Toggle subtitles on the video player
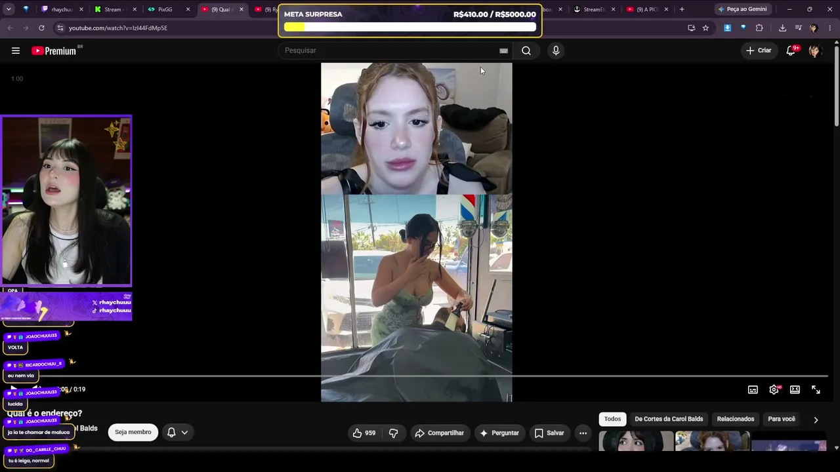Screen dimensions: 840x472 [x=753, y=389]
